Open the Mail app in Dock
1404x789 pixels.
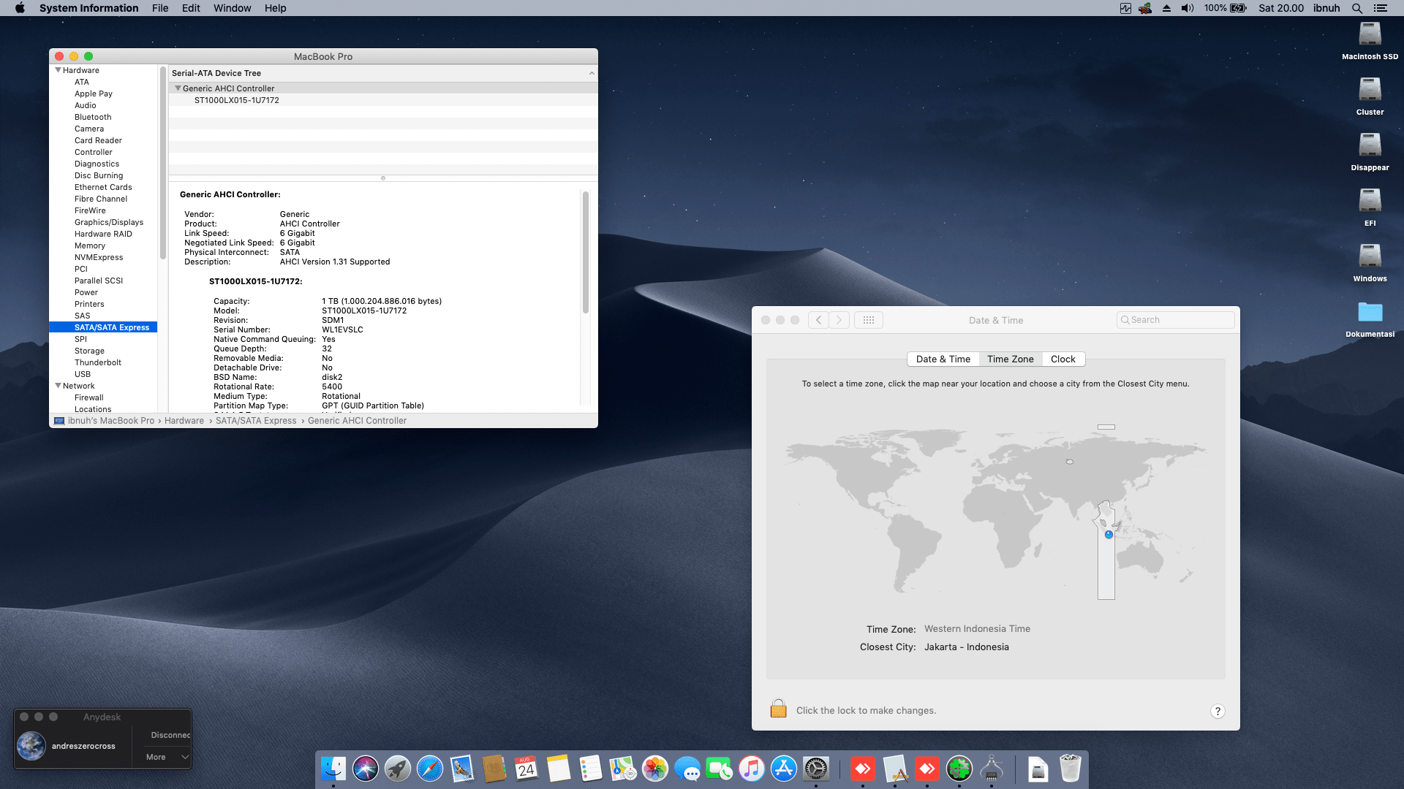462,769
